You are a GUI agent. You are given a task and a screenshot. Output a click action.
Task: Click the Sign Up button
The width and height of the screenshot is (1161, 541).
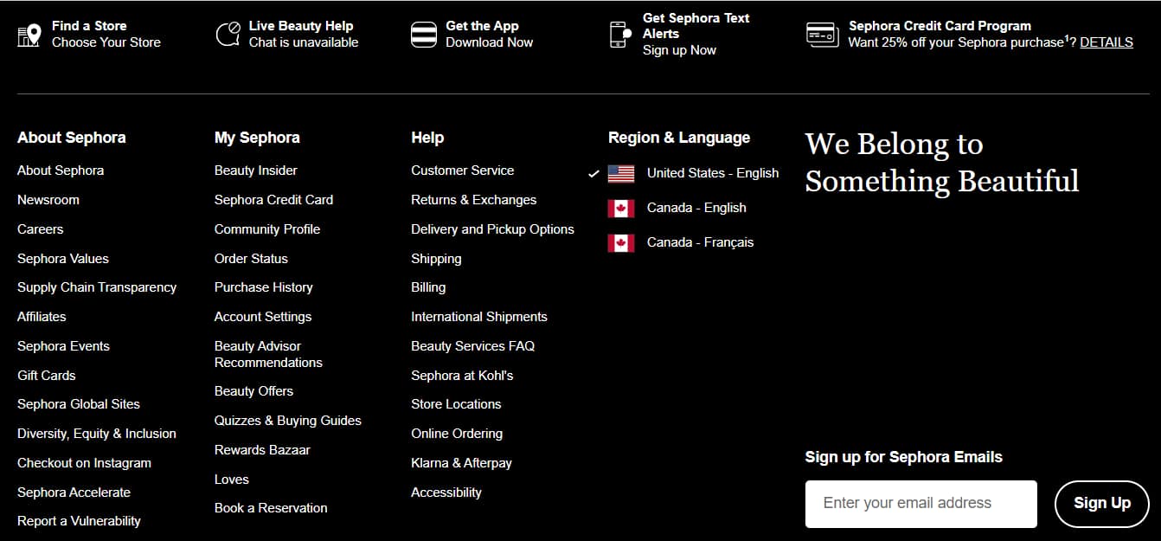click(x=1101, y=502)
